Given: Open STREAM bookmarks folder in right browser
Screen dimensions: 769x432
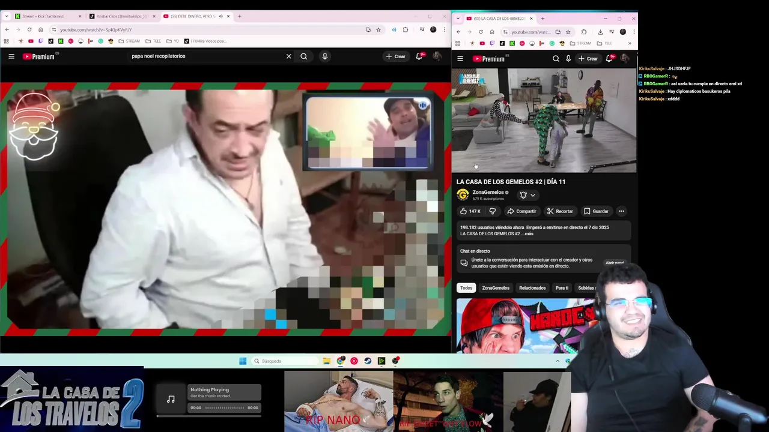Looking at the screenshot, I should coord(580,43).
